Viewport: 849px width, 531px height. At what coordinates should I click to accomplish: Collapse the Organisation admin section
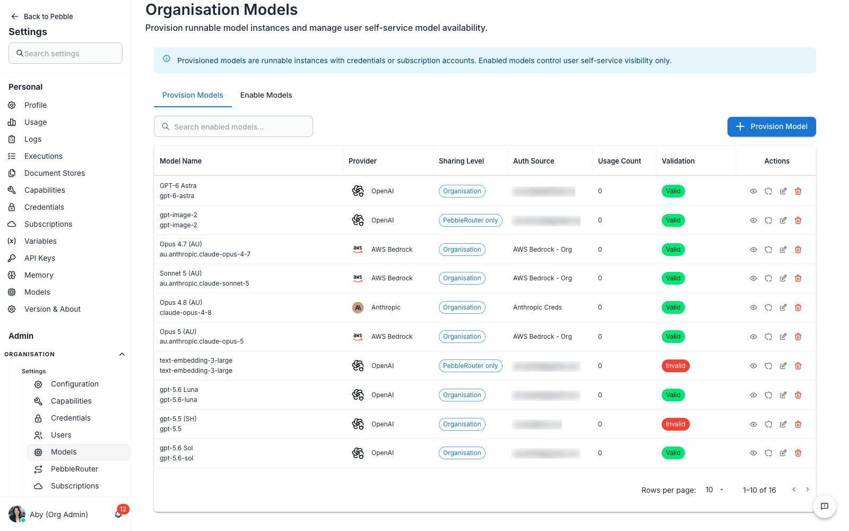click(x=122, y=354)
